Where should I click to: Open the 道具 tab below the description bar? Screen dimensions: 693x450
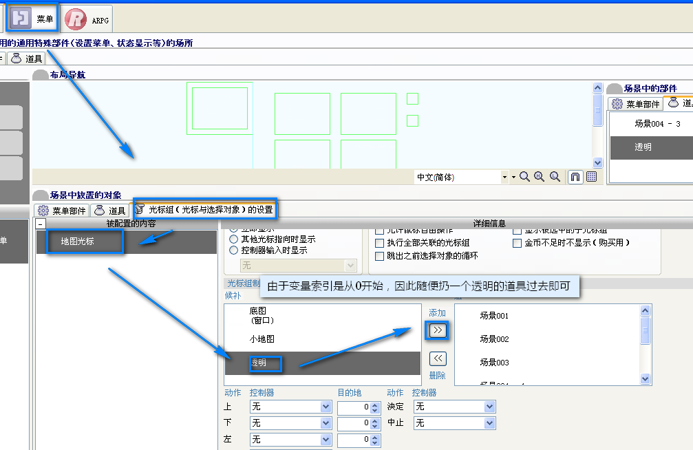pos(27,58)
